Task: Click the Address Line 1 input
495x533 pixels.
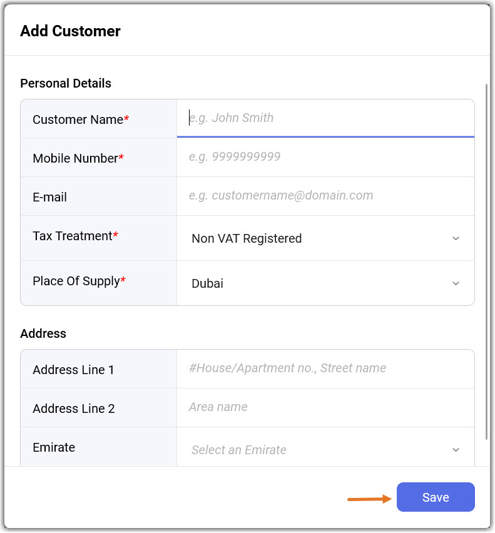Action: coord(325,368)
